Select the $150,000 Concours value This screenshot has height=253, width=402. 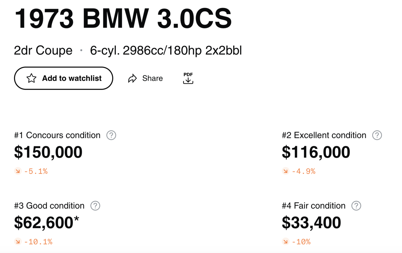pyautogui.click(x=48, y=152)
